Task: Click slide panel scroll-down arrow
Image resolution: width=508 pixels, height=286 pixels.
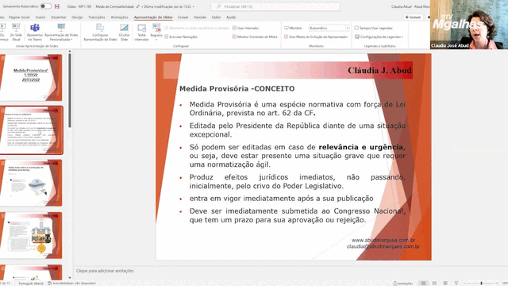Action: 69,278
